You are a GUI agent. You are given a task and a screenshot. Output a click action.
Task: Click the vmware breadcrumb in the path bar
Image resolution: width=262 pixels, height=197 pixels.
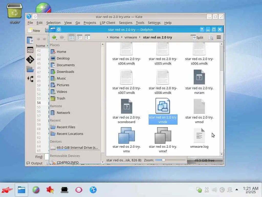(x=131, y=37)
